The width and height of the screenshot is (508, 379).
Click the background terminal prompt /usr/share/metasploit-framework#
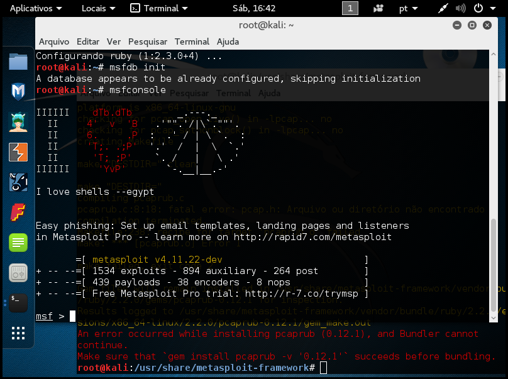pos(196,368)
